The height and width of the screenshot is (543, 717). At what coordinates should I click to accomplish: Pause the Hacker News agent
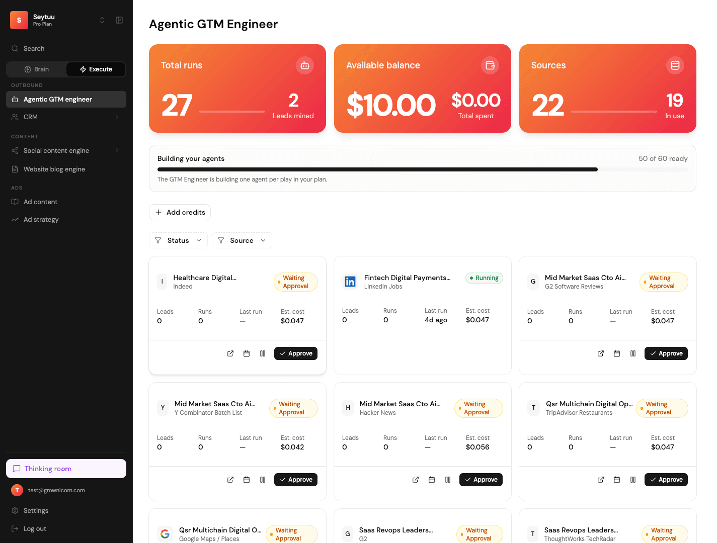click(x=448, y=480)
